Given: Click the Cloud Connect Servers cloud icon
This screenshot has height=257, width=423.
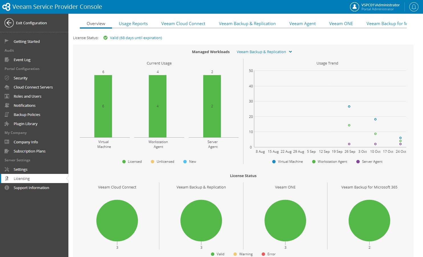Looking at the screenshot, I should point(7,87).
